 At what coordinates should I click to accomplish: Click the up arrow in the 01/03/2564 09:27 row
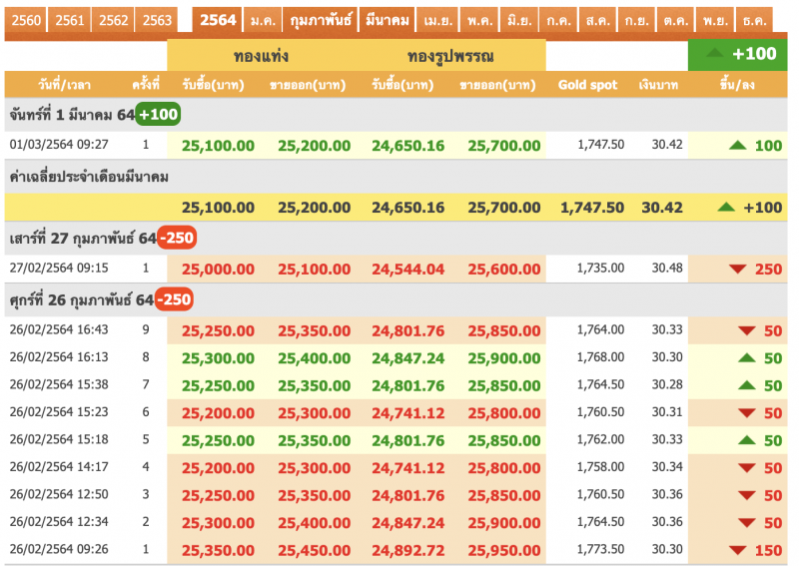coord(737,146)
